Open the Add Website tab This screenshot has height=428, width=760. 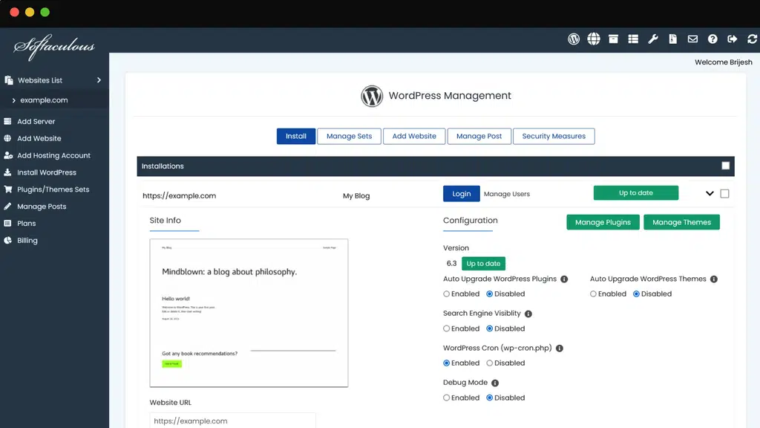pyautogui.click(x=414, y=137)
